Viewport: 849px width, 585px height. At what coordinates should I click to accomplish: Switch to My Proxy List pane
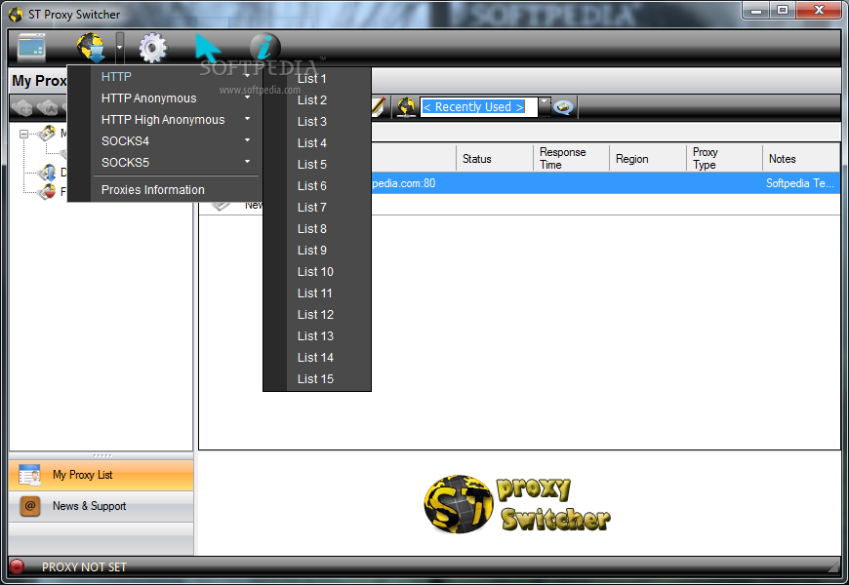[x=101, y=475]
